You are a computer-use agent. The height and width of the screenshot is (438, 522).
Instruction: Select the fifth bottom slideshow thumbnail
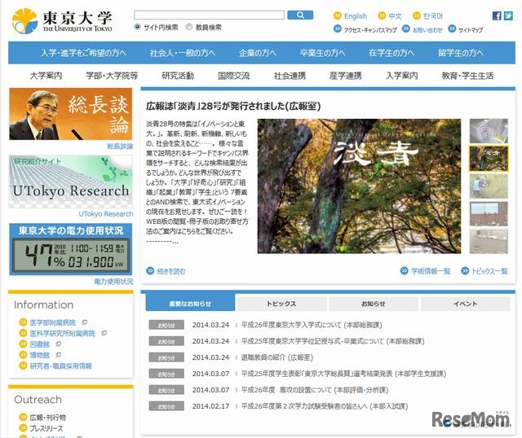489,242
